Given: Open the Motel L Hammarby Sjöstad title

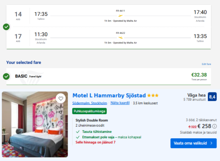Looking at the screenshot, I should (109, 96).
